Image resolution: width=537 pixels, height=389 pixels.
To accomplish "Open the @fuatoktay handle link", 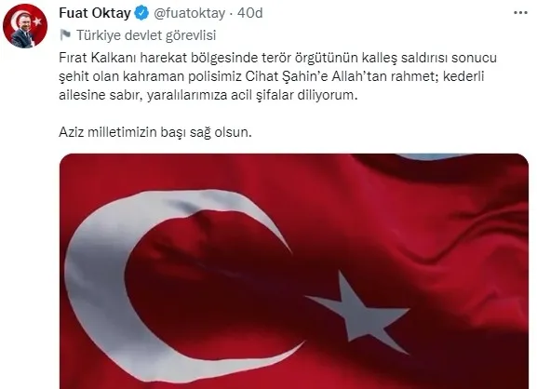I will click(189, 13).
